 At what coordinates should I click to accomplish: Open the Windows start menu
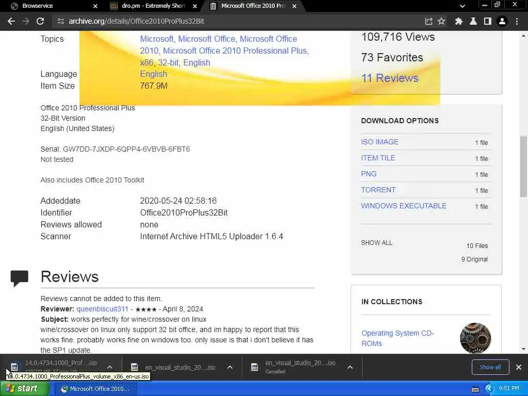[x=24, y=389]
